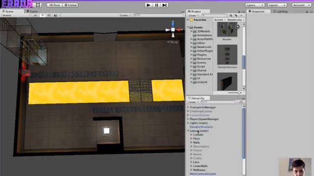Focus the Project panel search field
314x176 pixels.
pyautogui.click(x=214, y=15)
